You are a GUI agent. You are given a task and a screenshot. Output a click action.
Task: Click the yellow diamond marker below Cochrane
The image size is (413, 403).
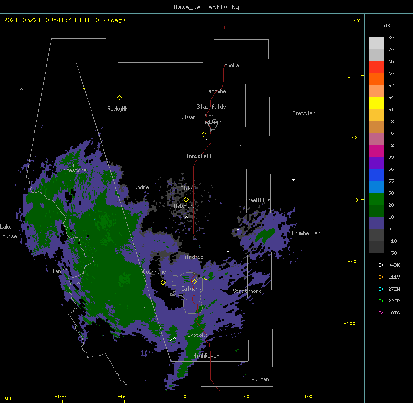[163, 283]
